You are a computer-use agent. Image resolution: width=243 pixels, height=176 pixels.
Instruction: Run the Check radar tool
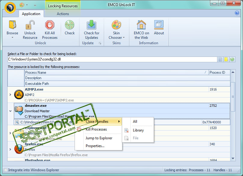pos(69,25)
